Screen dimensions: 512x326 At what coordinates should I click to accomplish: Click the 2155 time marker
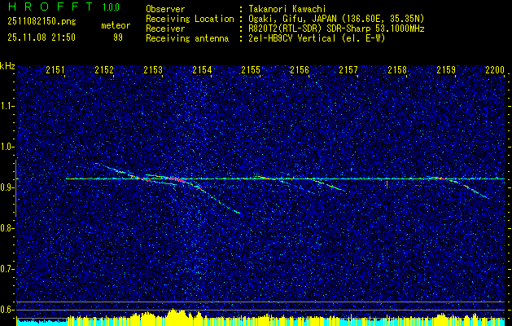[251, 69]
